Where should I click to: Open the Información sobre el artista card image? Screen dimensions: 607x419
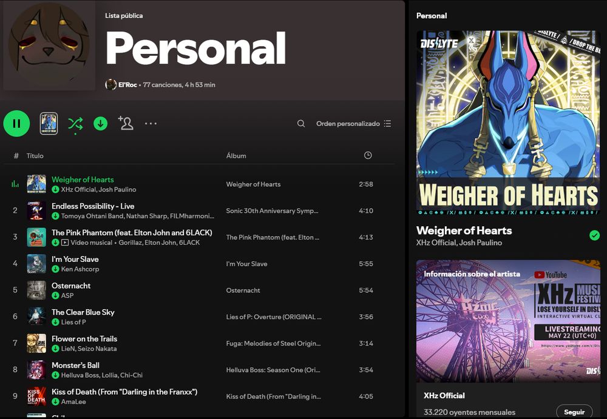coord(508,321)
